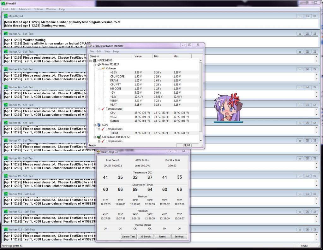Open Real Temp Settings

[x=179, y=236]
